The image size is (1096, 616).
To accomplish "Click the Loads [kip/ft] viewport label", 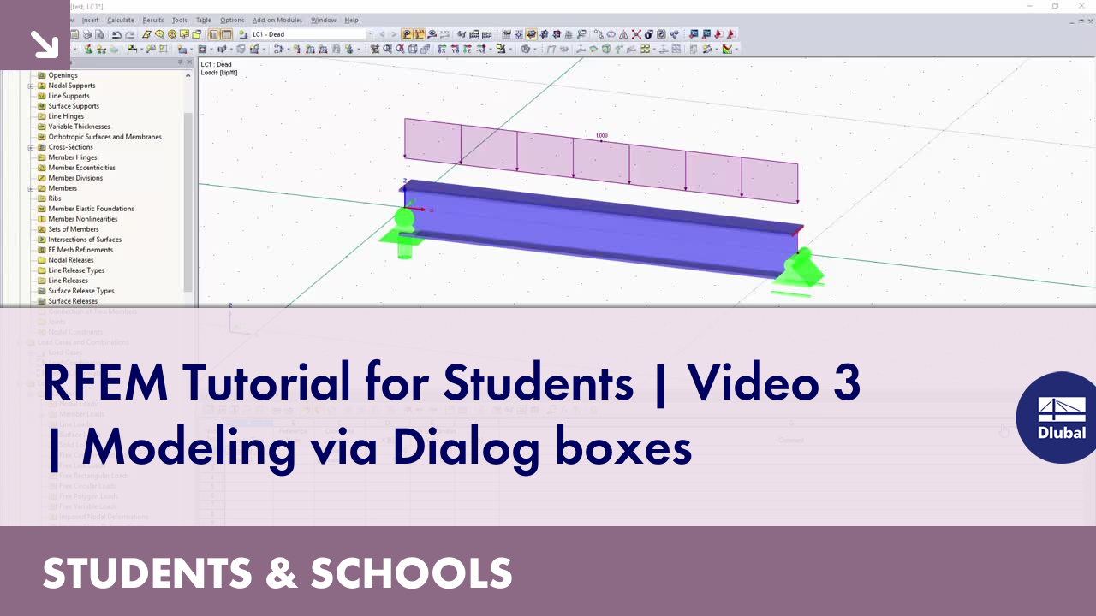I will 219,73.
